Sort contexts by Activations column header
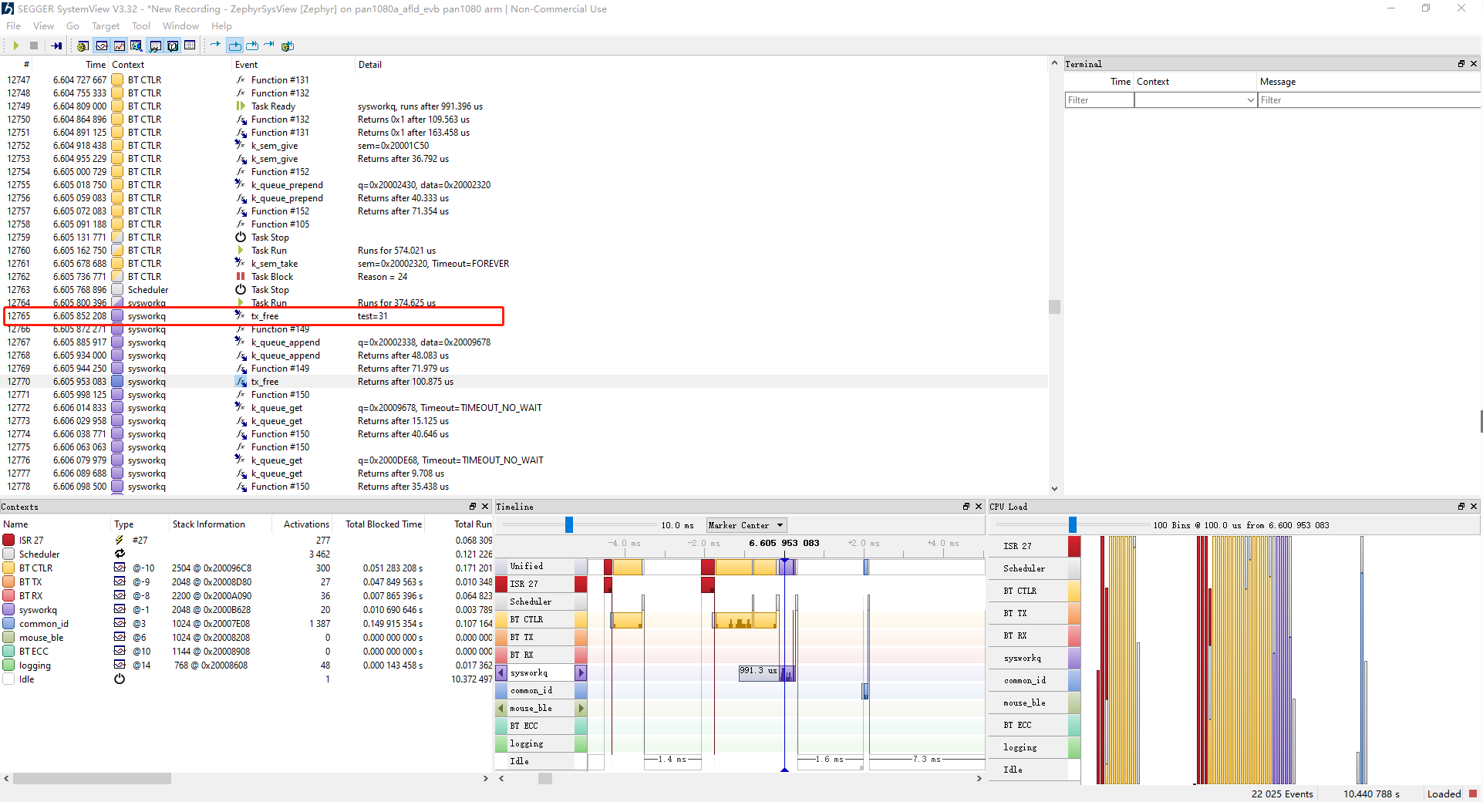The width and height of the screenshot is (1483, 802). tap(306, 524)
